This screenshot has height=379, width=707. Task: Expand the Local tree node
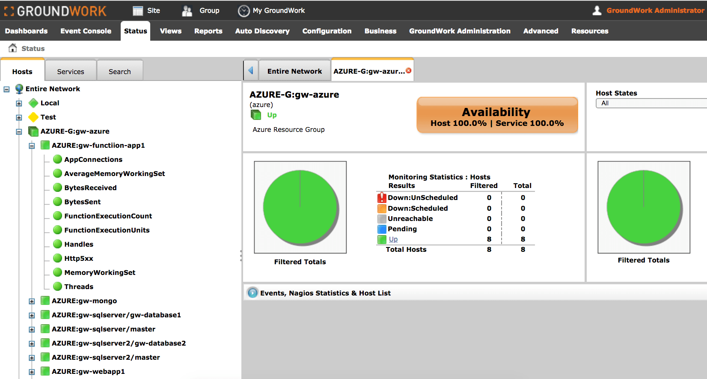pos(19,103)
